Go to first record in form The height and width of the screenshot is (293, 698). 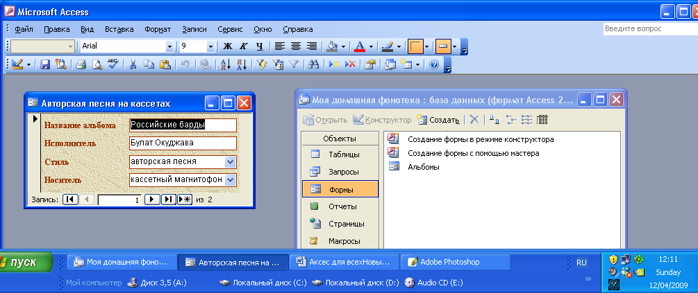point(69,199)
